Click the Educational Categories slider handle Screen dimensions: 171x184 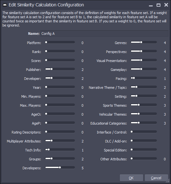pyautogui.click(x=139, y=123)
